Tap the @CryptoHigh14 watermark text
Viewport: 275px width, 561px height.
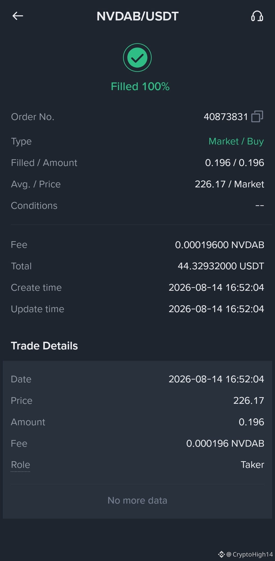coord(250,554)
